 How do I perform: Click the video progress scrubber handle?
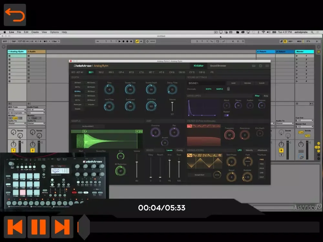pos(84,227)
